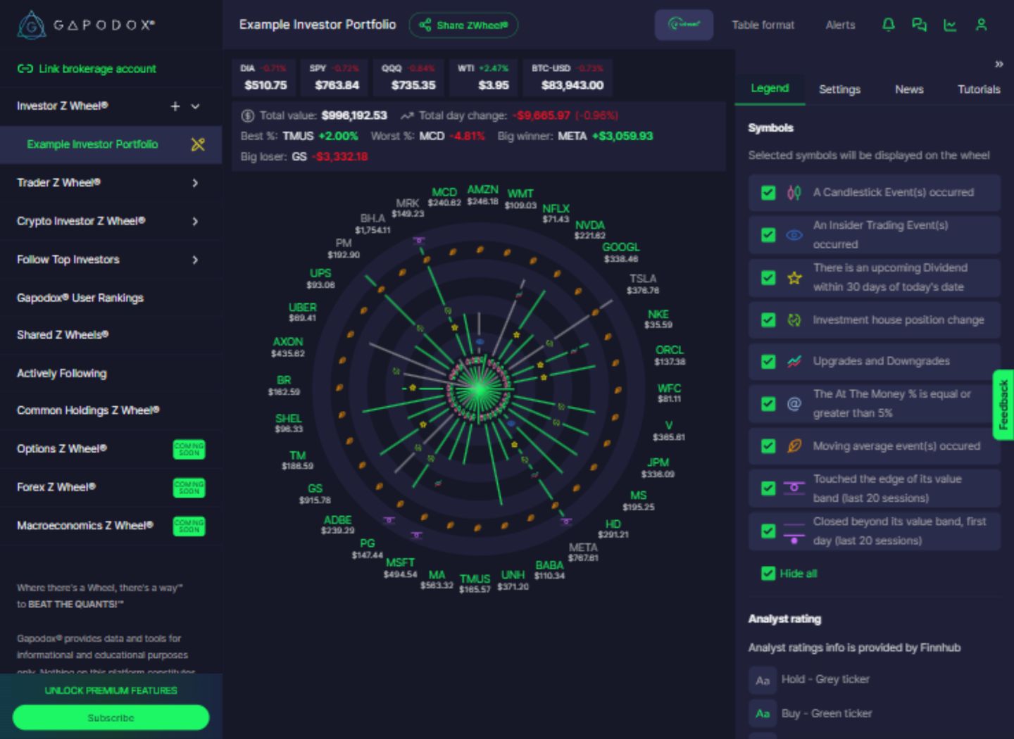Click the moving average event icon
Image resolution: width=1014 pixels, height=739 pixels.
click(794, 446)
